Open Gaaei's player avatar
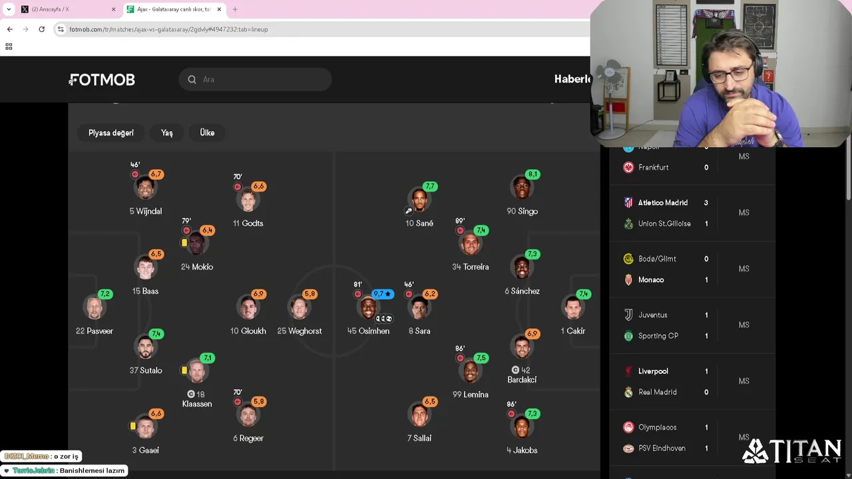This screenshot has width=852, height=479. click(x=145, y=427)
